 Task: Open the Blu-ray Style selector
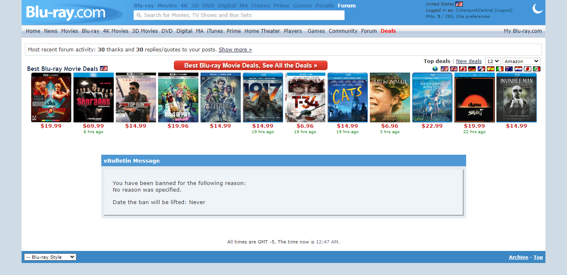tap(50, 257)
